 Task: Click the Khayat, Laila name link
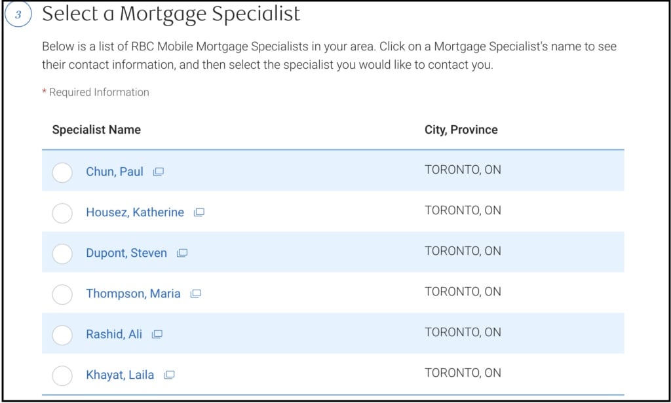(120, 375)
